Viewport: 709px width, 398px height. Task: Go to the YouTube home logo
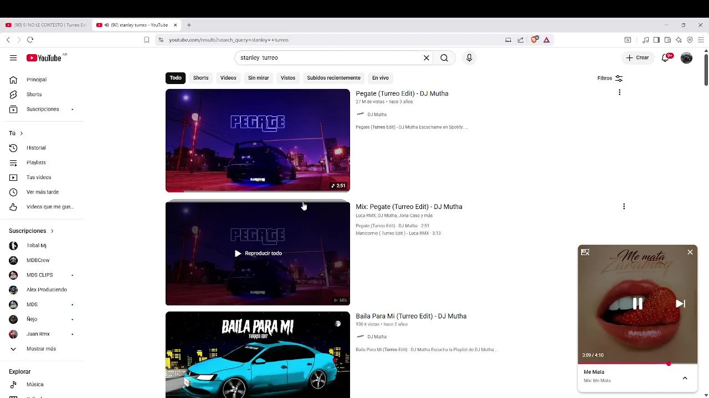pos(44,58)
